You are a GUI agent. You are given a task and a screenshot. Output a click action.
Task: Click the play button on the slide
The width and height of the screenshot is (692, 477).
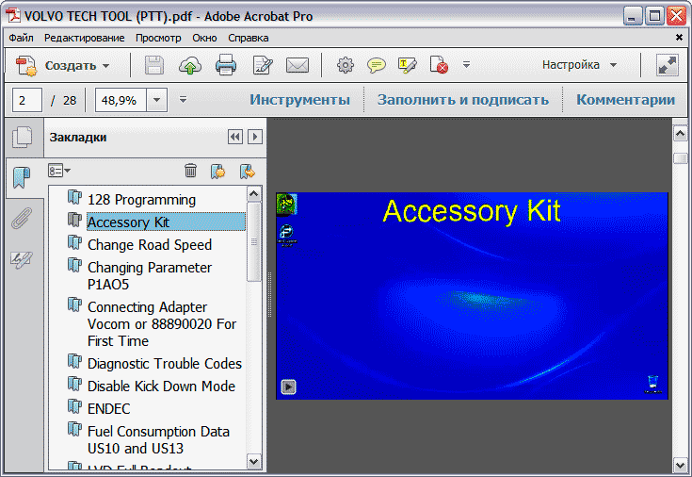(289, 387)
